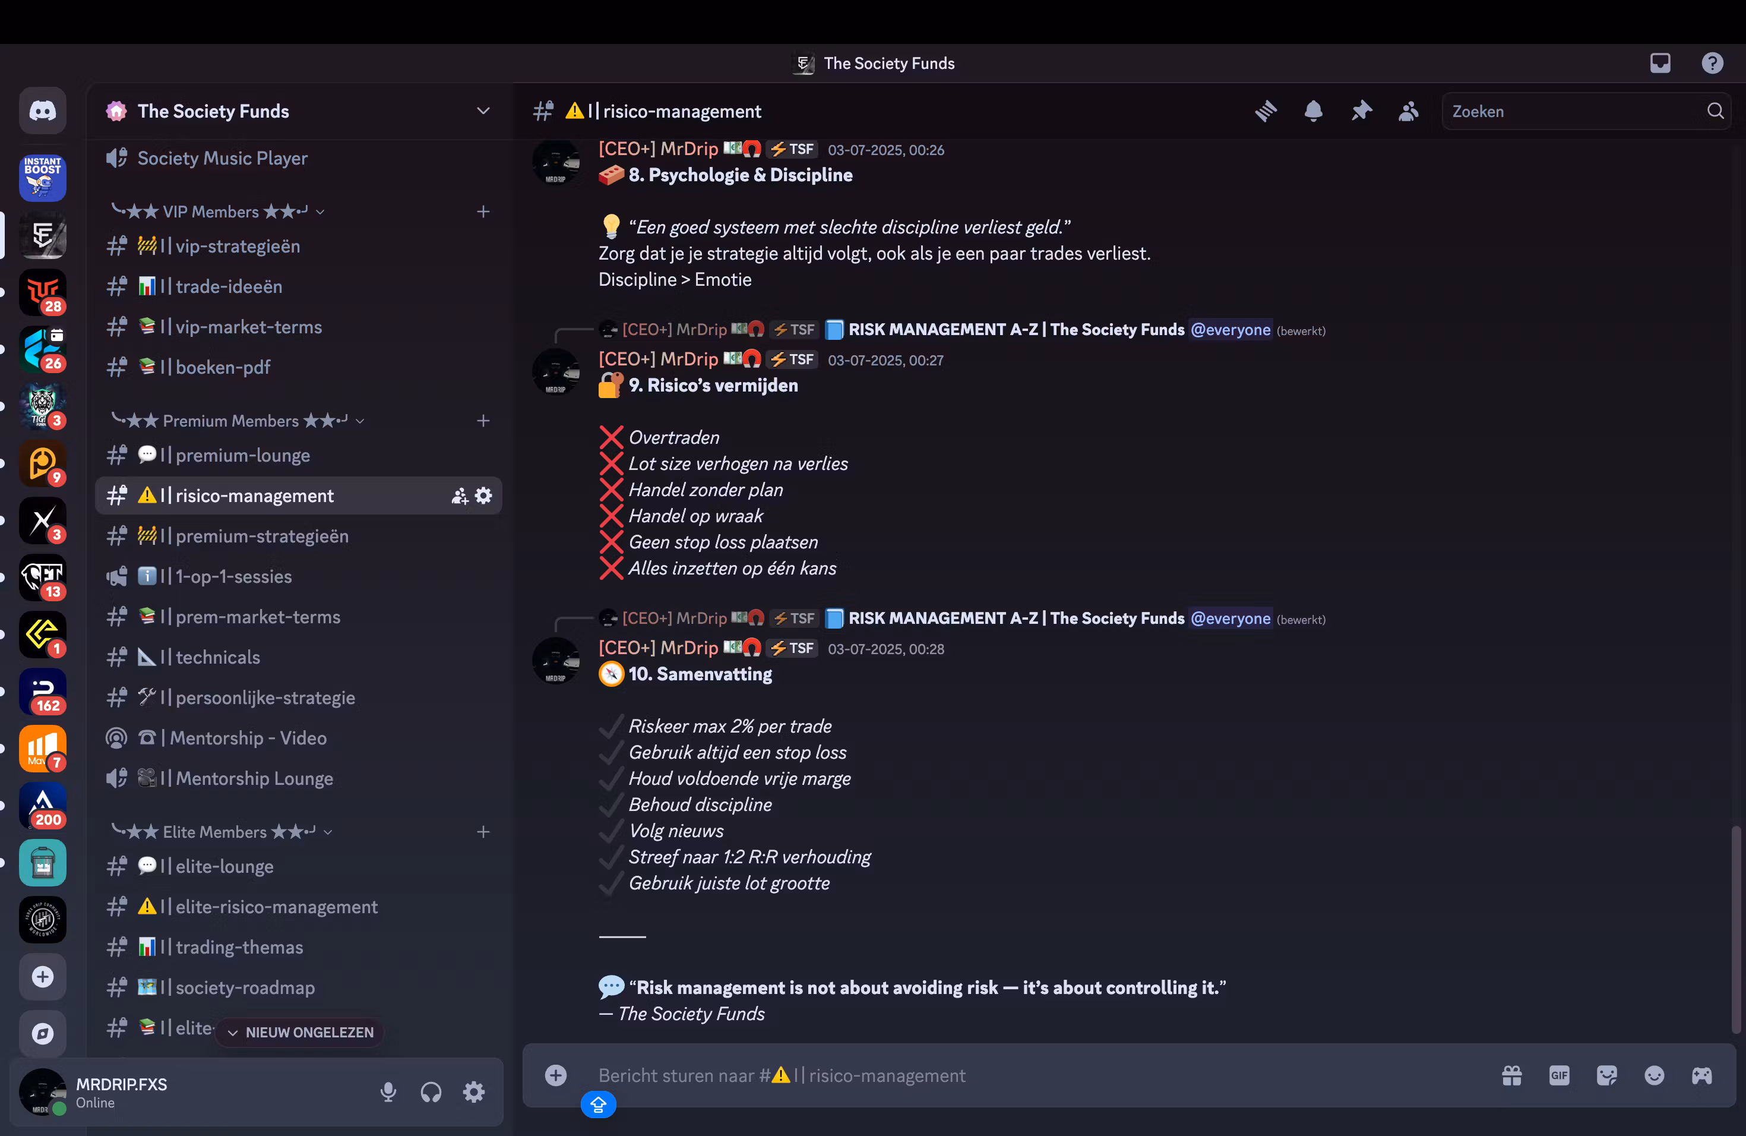This screenshot has height=1136, width=1746.
Task: Open the emoji picker
Action: click(1655, 1075)
